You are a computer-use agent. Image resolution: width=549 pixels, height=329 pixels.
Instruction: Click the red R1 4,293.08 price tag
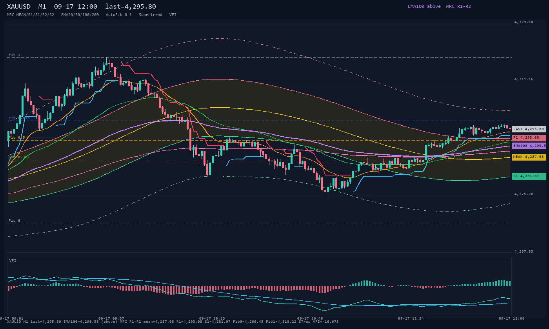coord(529,138)
